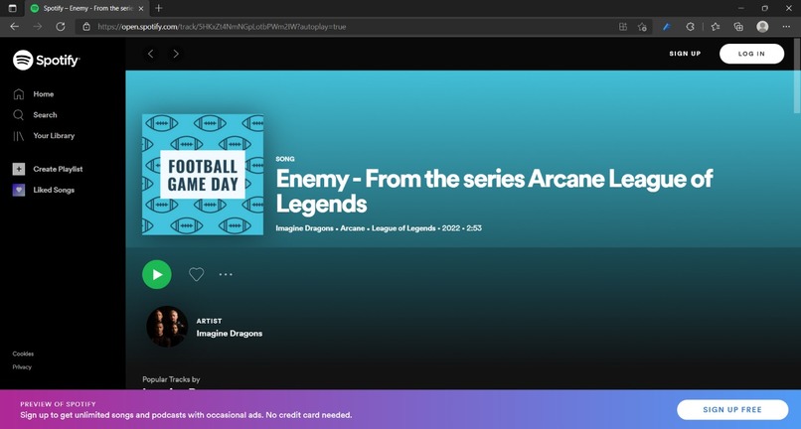Click the browser extension refresh-circle icon
Screen dimensions: 801x429
click(x=690, y=27)
